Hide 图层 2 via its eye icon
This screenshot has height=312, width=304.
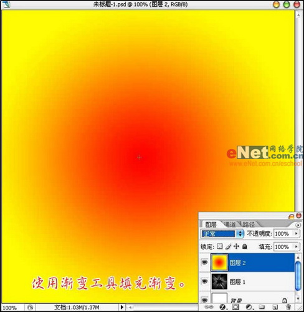(204, 263)
